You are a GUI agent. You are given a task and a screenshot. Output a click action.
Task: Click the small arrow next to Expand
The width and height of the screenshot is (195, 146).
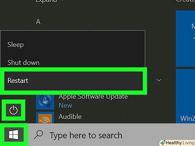pos(62,1)
